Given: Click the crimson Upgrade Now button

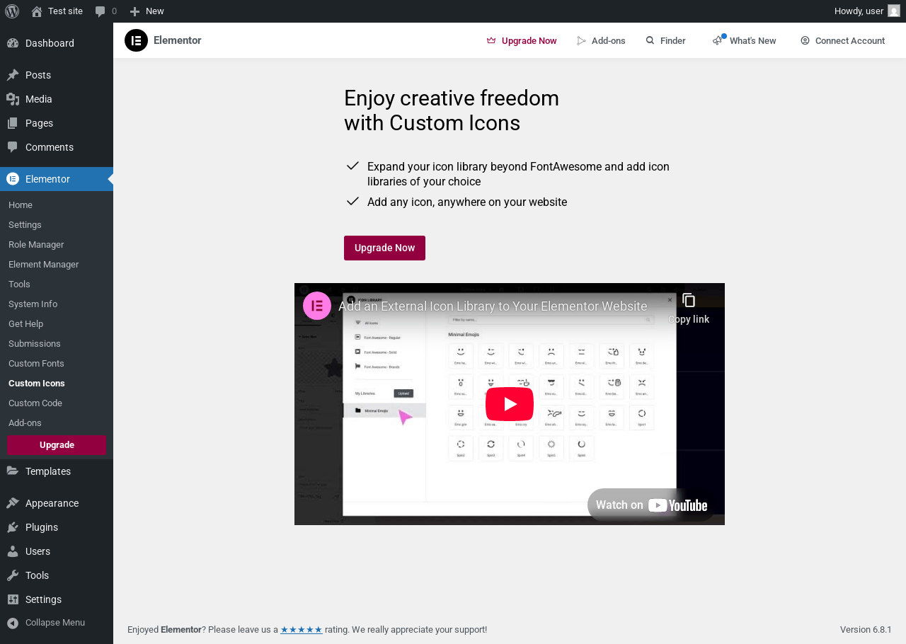Looking at the screenshot, I should 384,248.
